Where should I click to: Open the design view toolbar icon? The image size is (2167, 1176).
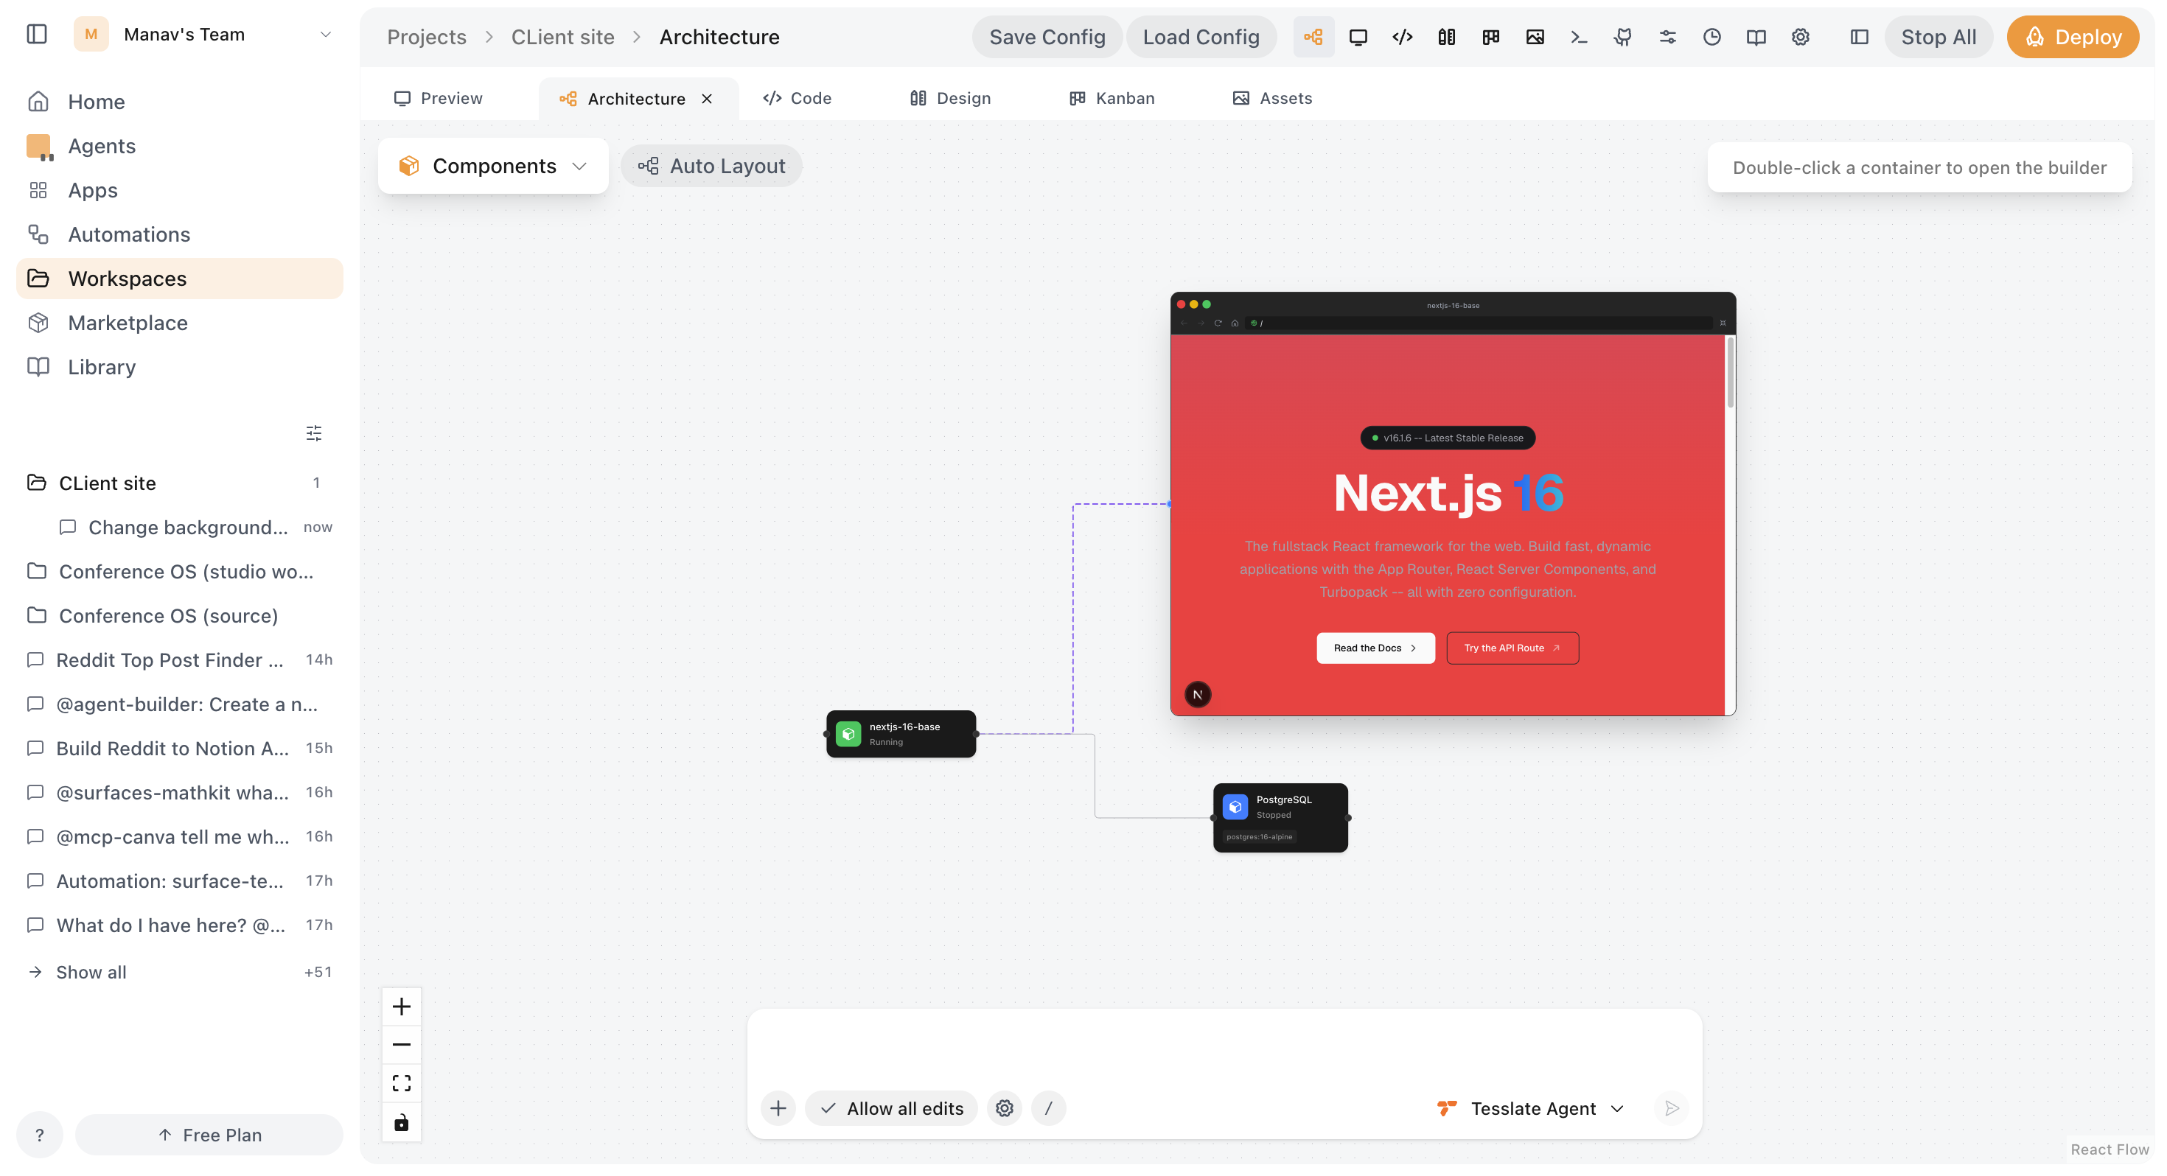1446,37
